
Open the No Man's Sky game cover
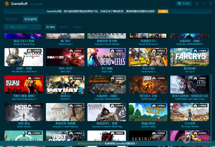pyautogui.click(x=24, y=136)
